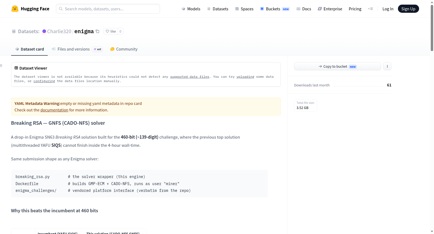Image resolution: width=434 pixels, height=234 pixels.
Task: Click the bold '460-bit (~139-digit)' text
Action: [x=139, y=137]
